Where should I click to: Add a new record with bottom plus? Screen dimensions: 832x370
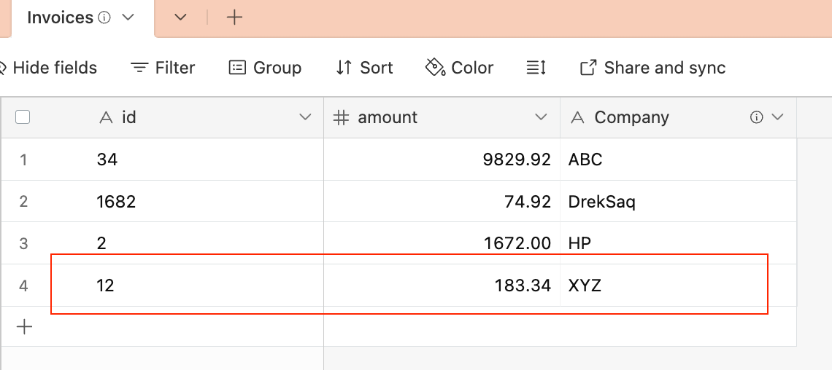(x=24, y=326)
